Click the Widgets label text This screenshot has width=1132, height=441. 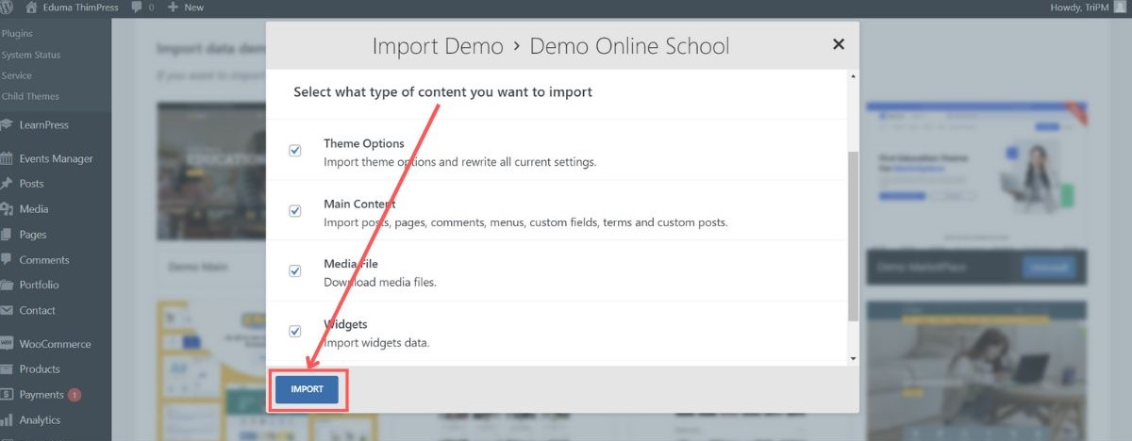(x=345, y=325)
